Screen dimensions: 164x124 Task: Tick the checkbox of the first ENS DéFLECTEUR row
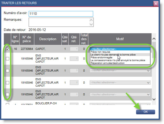click(7, 58)
